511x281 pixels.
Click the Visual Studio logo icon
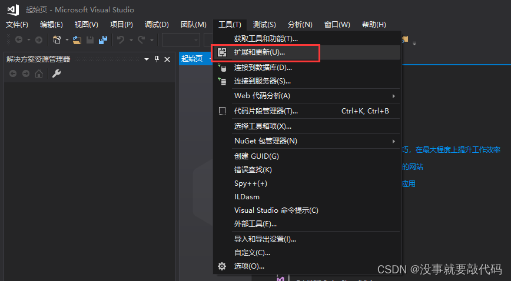[13, 10]
